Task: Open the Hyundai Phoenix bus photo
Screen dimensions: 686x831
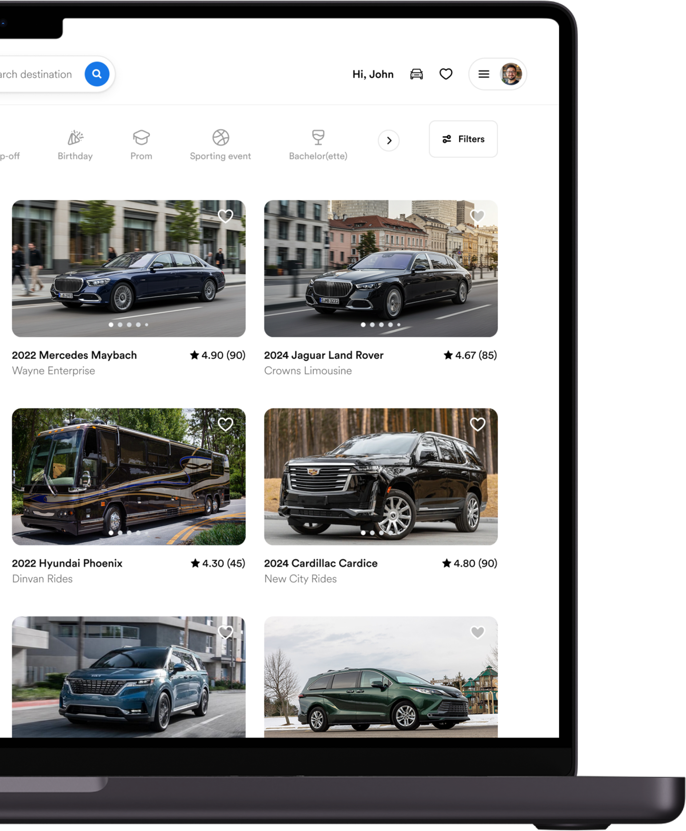Action: [x=128, y=477]
